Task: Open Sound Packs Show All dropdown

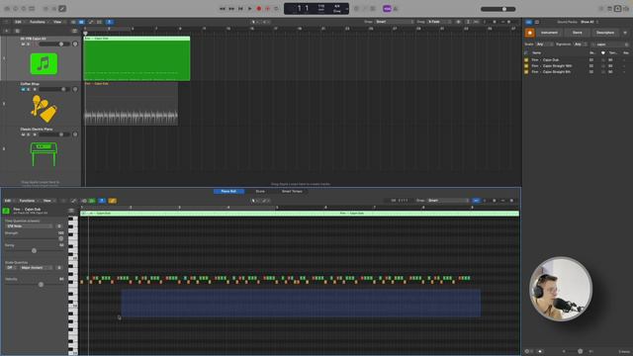Action: coord(589,22)
